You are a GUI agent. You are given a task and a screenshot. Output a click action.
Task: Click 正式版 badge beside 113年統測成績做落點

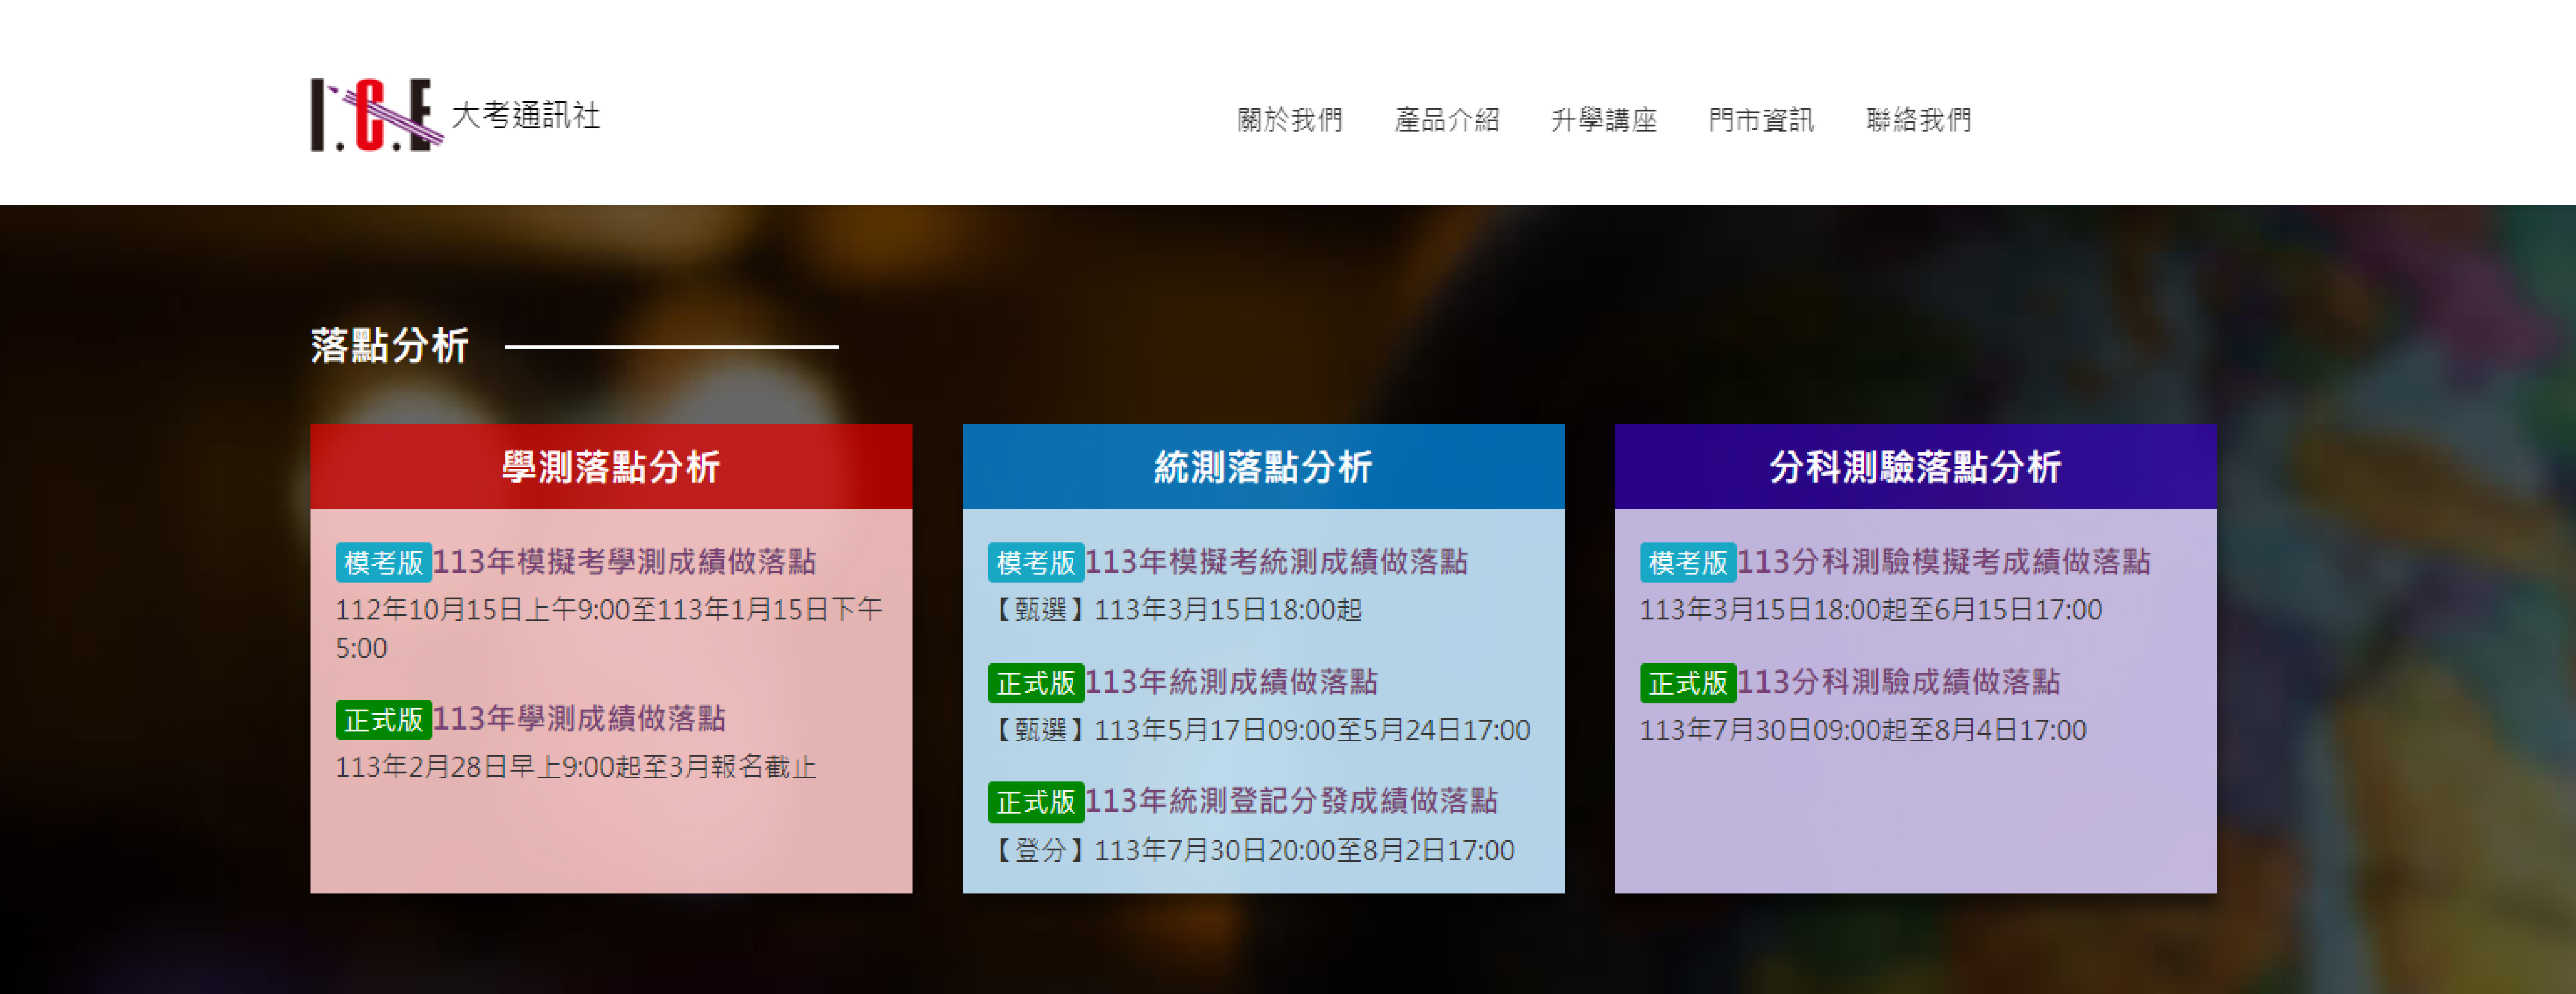click(1036, 683)
